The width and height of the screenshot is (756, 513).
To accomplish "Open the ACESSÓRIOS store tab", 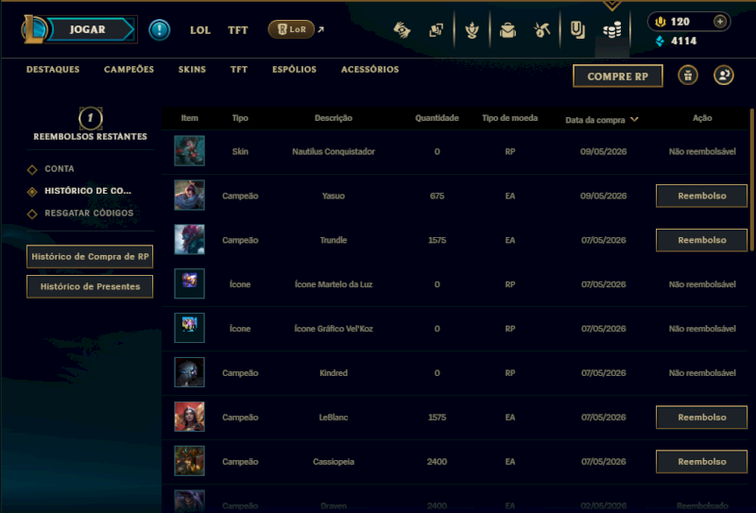I will click(369, 69).
